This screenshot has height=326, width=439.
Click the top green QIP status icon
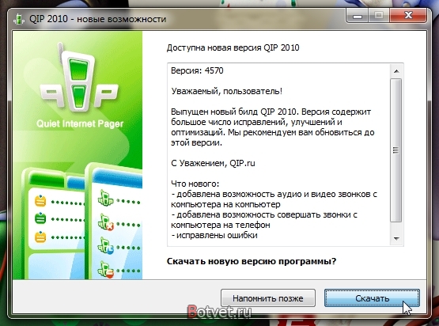coord(105,199)
